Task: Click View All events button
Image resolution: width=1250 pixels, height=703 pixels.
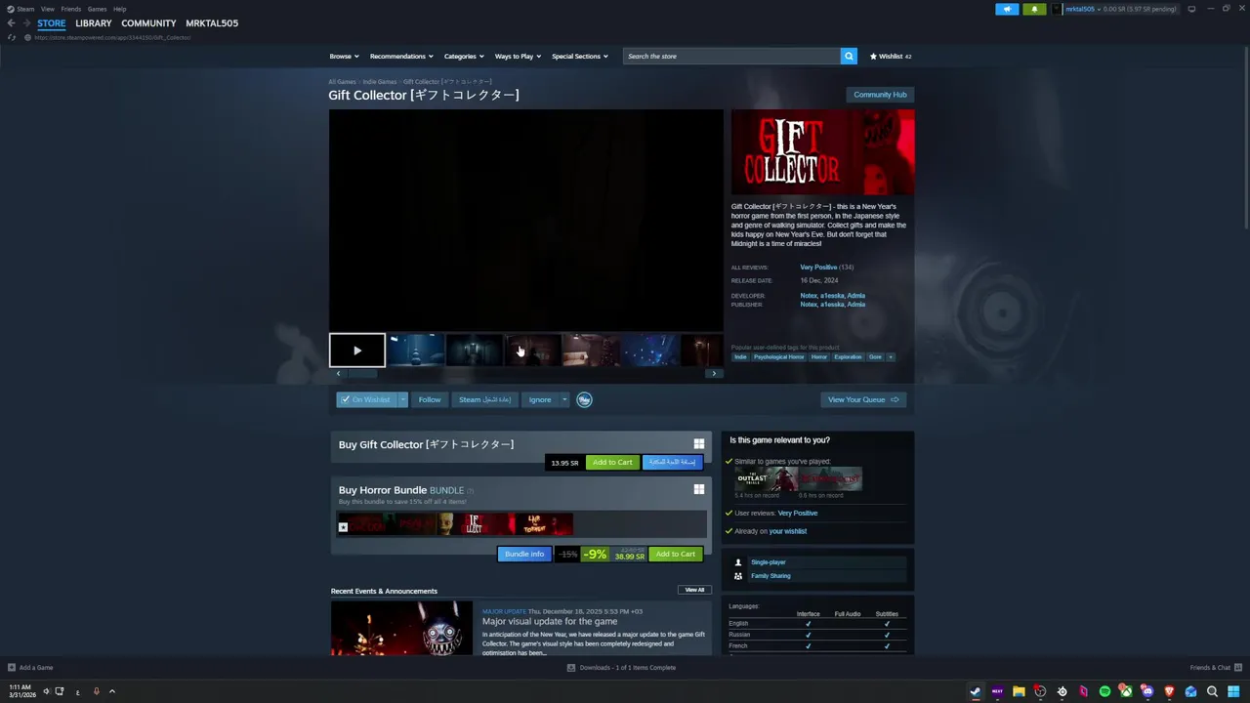Action: pos(694,590)
